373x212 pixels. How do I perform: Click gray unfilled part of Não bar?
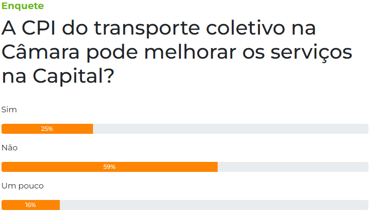coord(293,167)
